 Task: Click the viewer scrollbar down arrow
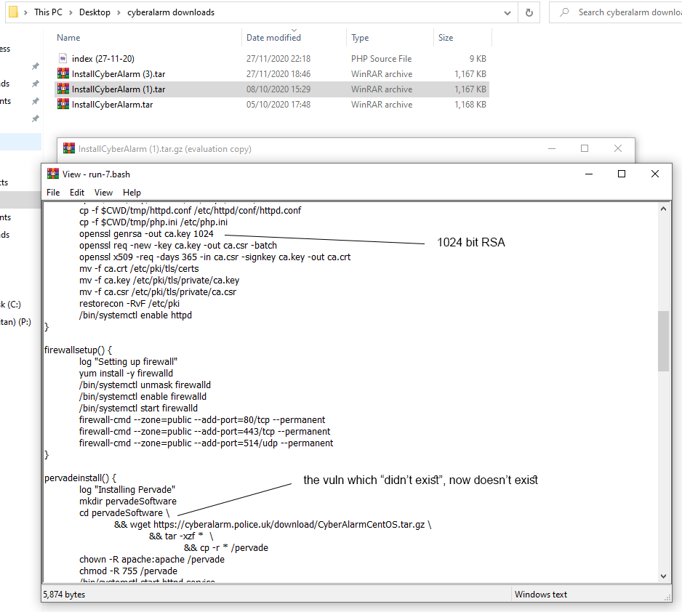[x=663, y=576]
